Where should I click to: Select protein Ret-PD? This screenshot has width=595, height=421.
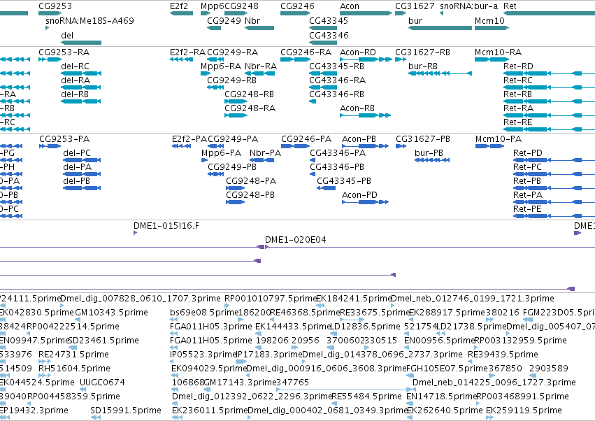click(x=554, y=160)
